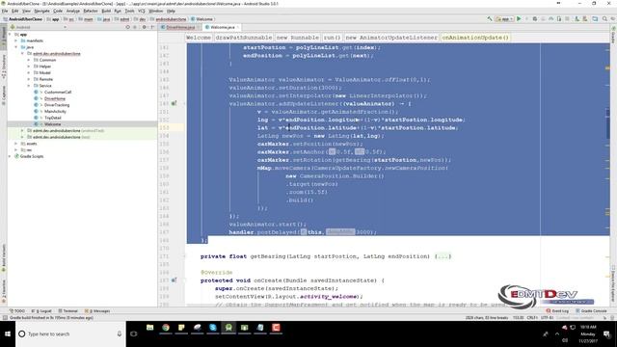Screen dimensions: 617x347
Task: Open the Project Structure icon
Action: 595,19
